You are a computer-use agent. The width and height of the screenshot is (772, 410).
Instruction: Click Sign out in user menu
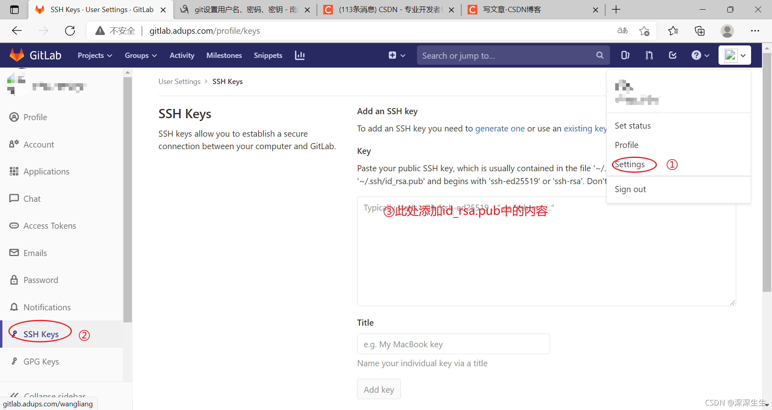pyautogui.click(x=630, y=189)
